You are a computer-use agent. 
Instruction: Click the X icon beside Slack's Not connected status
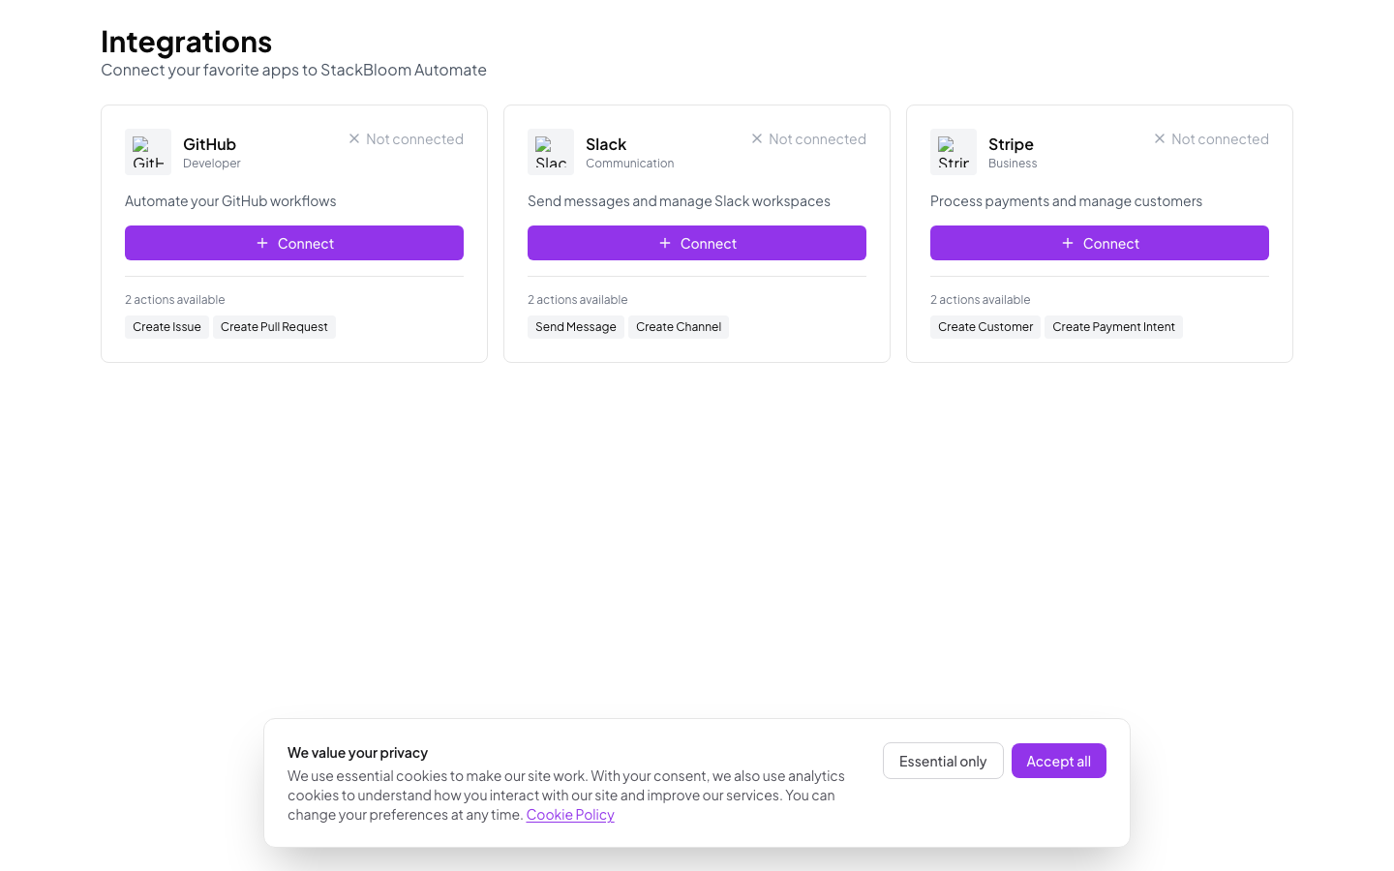click(x=756, y=138)
